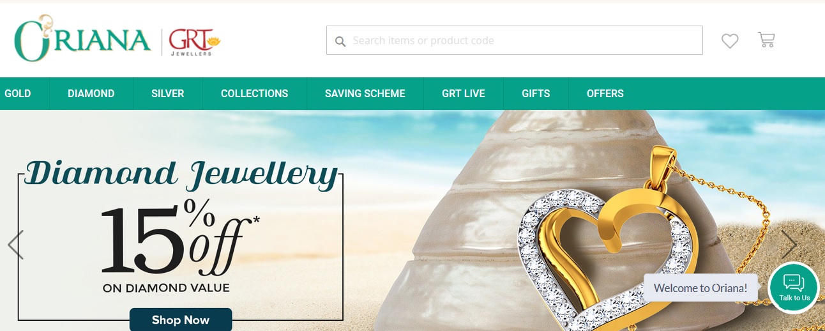Open the SILVER menu
The height and width of the screenshot is (331, 825).
[168, 93]
